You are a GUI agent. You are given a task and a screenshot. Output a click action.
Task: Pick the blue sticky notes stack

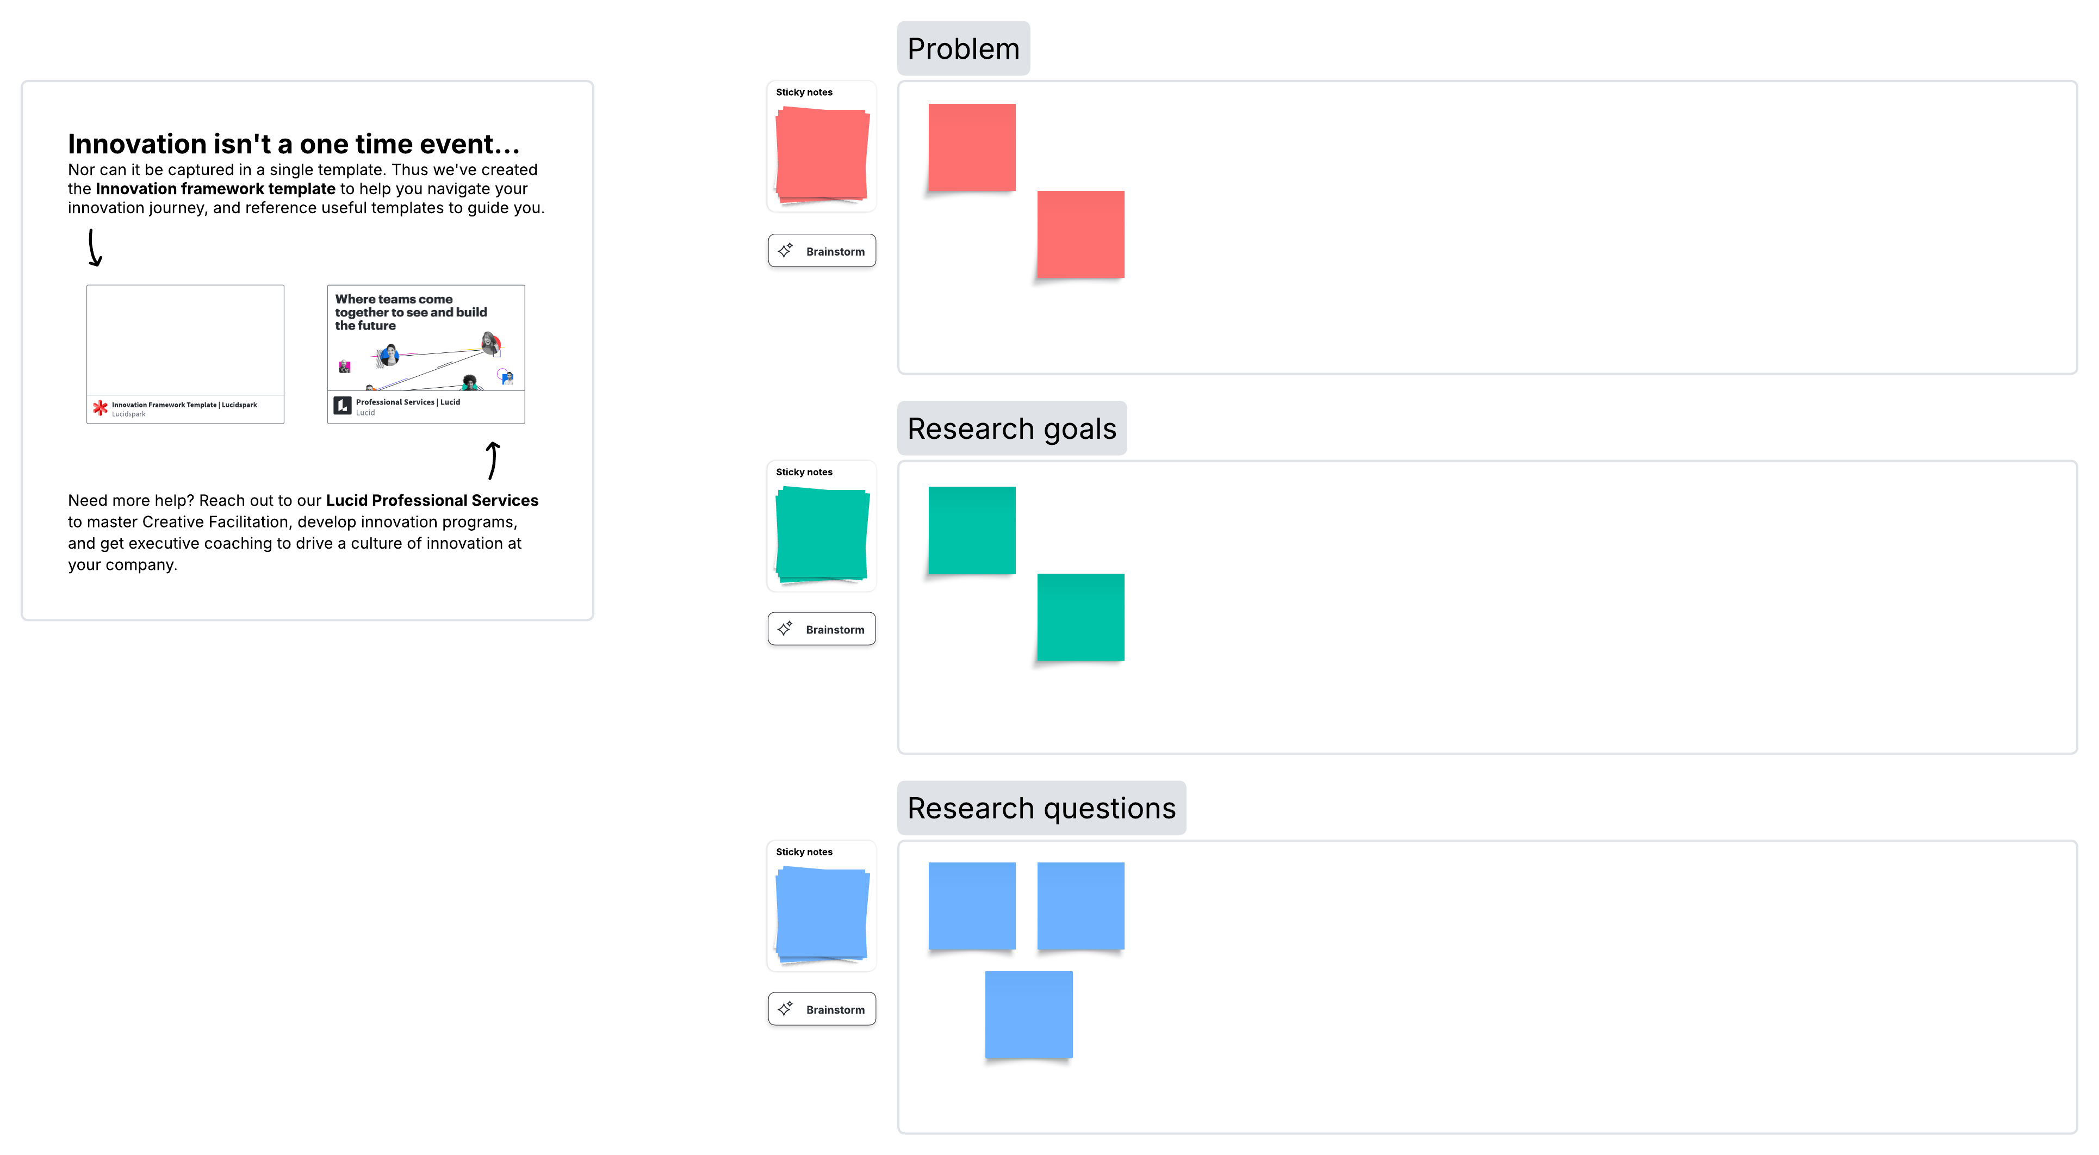click(x=821, y=914)
